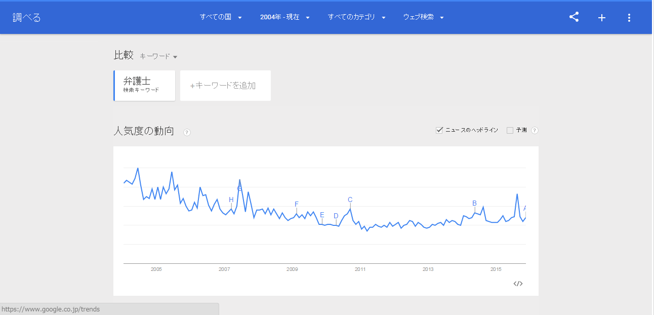
Task: Click the 調べる title link
Action: (x=27, y=18)
